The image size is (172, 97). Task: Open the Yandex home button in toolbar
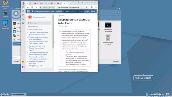coord(32,7)
